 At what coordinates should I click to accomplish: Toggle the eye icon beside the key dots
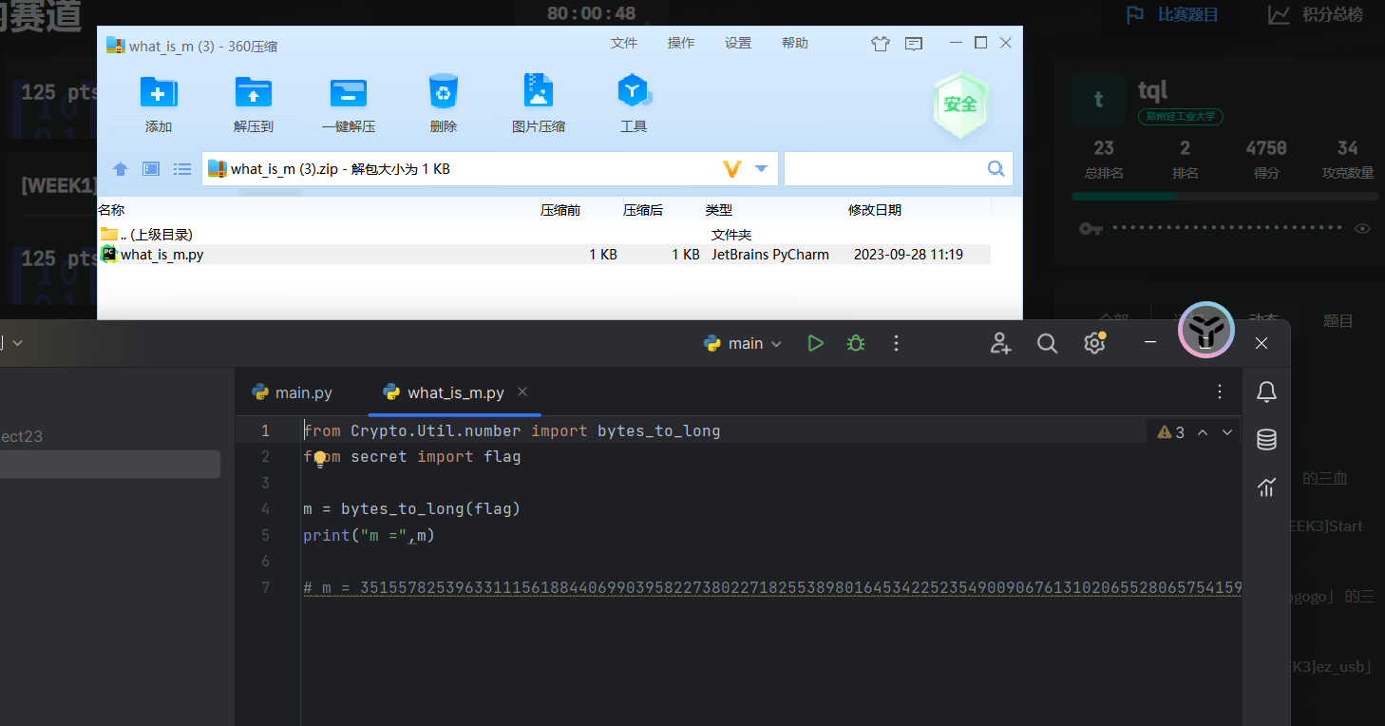pos(1362,229)
